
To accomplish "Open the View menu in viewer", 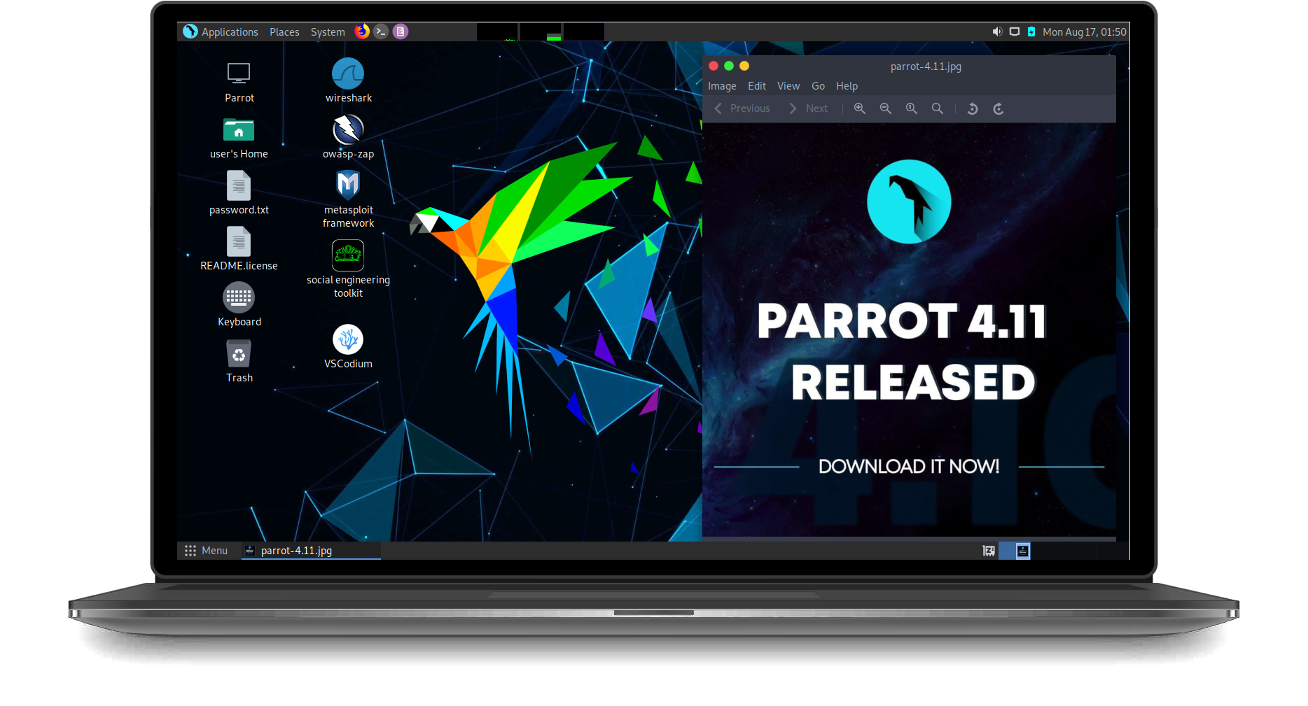I will point(788,86).
